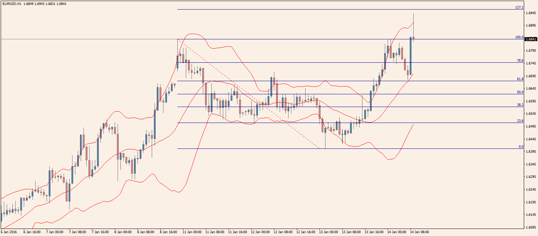The height and width of the screenshot is (236, 538).
Task: Click the 1.6545 price axis label
Action: [531, 114]
